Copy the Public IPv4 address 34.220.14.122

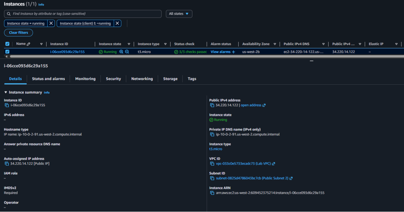(x=212, y=105)
